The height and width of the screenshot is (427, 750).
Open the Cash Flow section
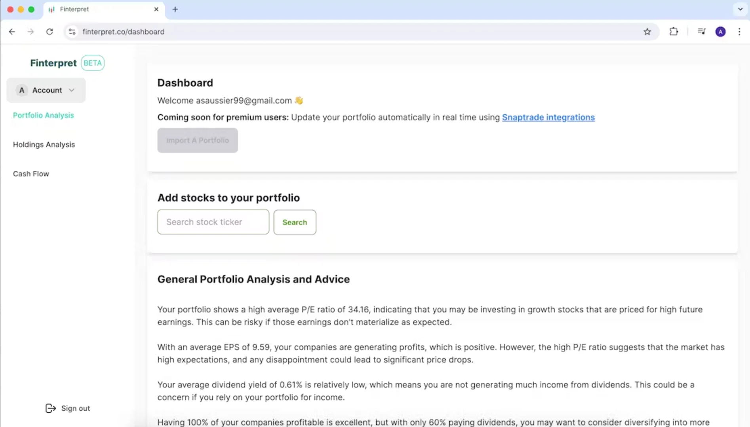31,174
